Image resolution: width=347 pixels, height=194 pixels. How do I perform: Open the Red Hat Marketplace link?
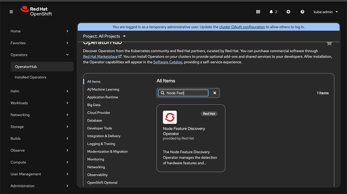[102, 56]
